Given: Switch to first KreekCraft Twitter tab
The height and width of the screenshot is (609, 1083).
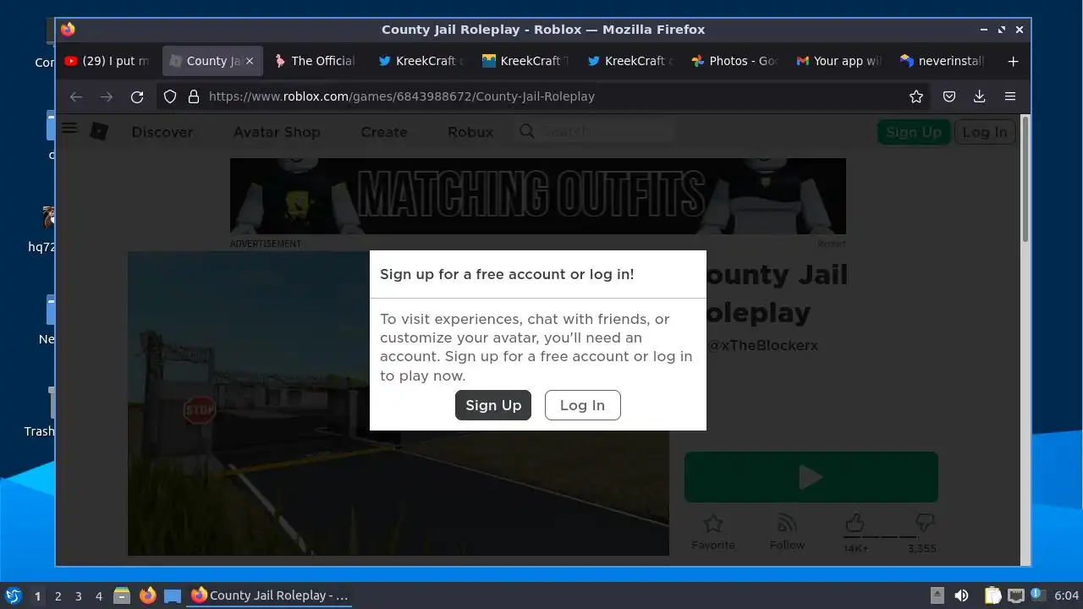Looking at the screenshot, I should 421,61.
